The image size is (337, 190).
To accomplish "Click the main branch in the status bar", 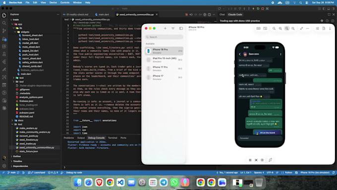I will point(11,173).
